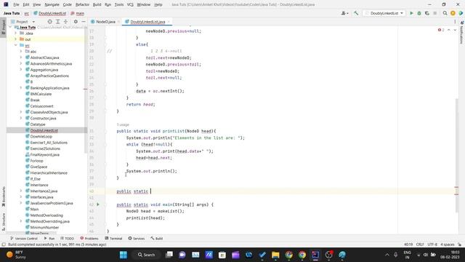Select opened file target icon in Project panel

point(50,22)
